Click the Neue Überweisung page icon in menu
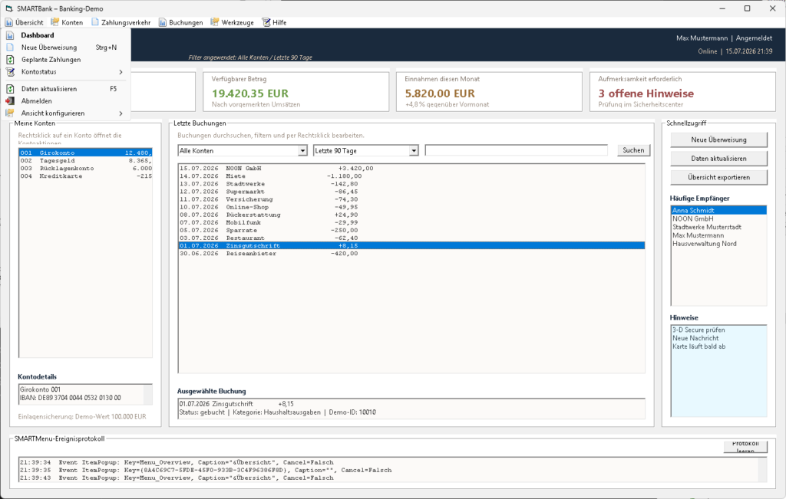The width and height of the screenshot is (786, 499). [x=10, y=48]
